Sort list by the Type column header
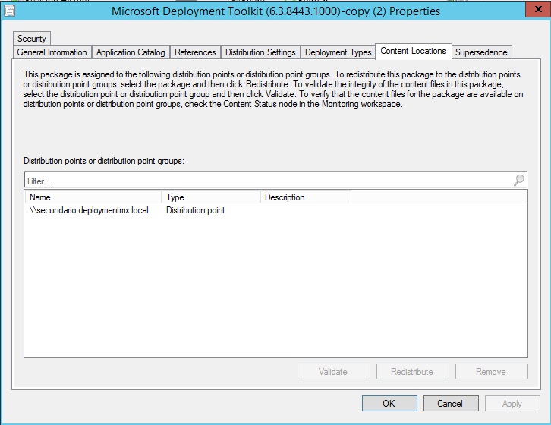Screen dimensions: 551x425 tap(210, 197)
